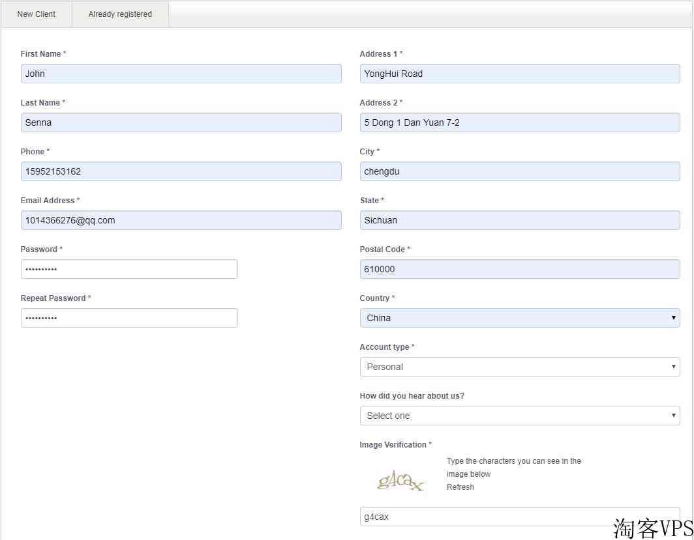The height and width of the screenshot is (540, 694).
Task: Open the Already registered tab
Action: (x=120, y=14)
